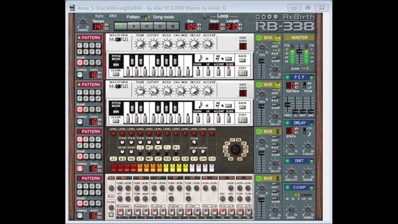The width and height of the screenshot is (398, 224).
Task: Toggle the first mixer channel's MIX enable LED
Action: coord(259,38)
